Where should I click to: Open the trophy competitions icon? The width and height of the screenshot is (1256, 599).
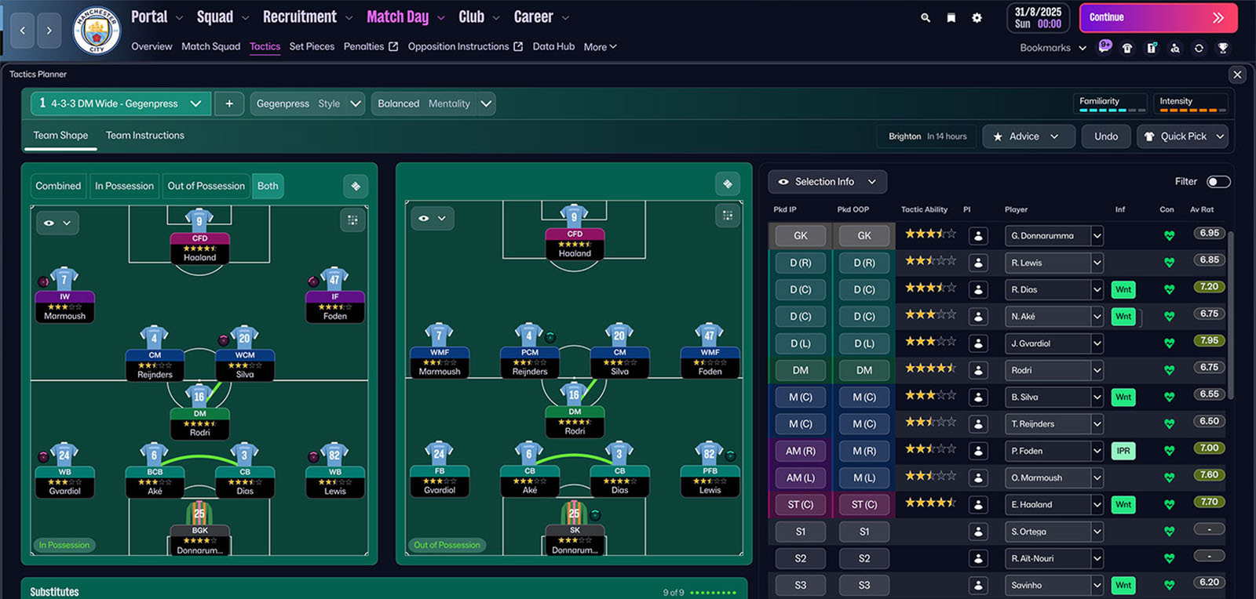(x=1223, y=48)
